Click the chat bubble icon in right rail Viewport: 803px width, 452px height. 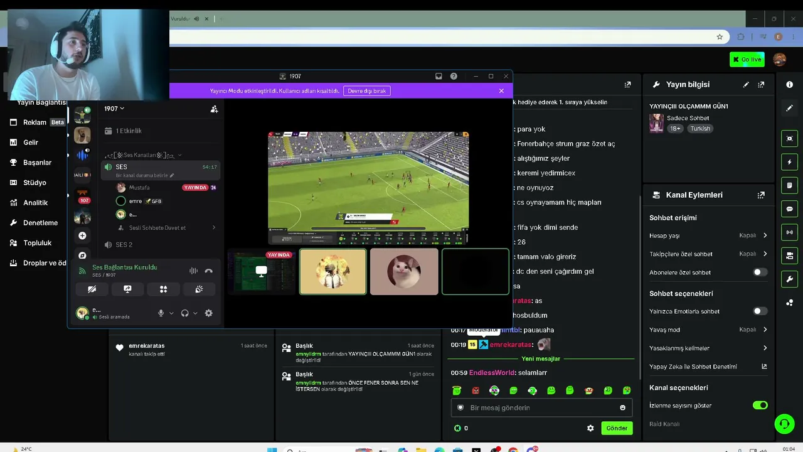tap(789, 209)
